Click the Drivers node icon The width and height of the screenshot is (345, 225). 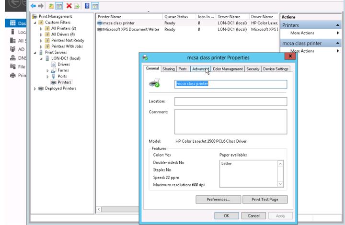[54, 64]
